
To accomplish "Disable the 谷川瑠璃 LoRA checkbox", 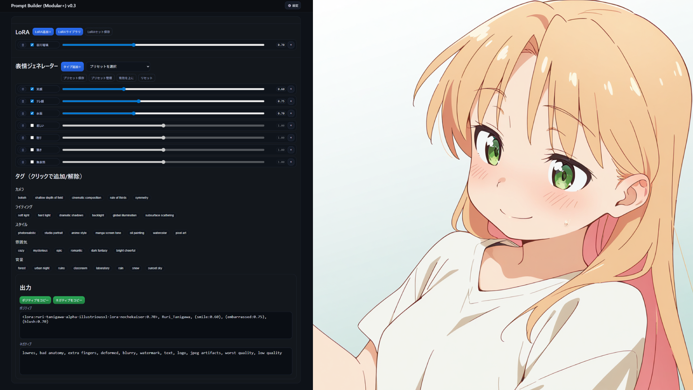I will click(32, 45).
